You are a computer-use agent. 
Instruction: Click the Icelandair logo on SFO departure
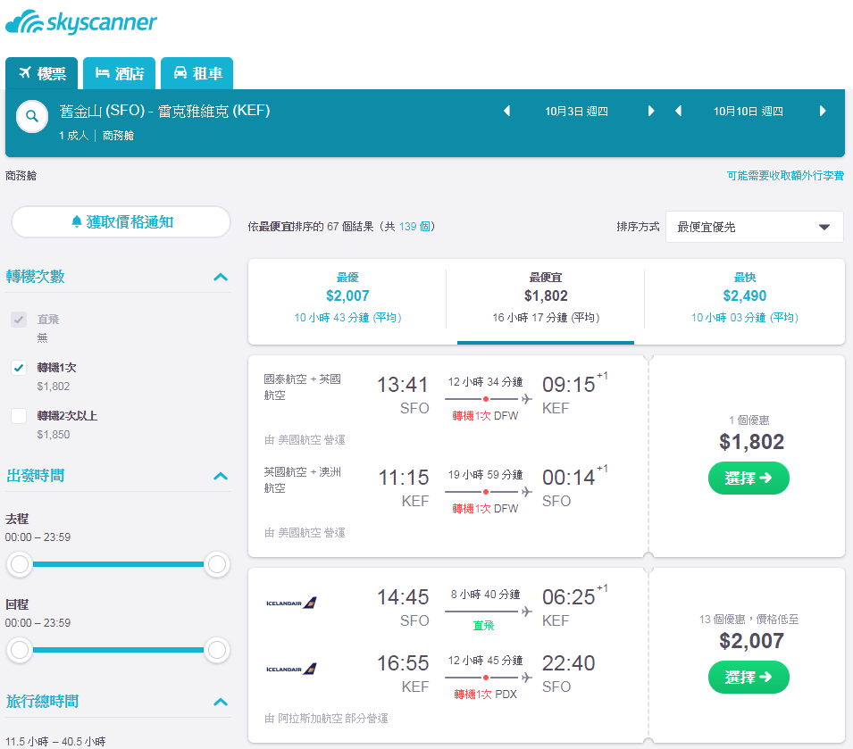[291, 603]
